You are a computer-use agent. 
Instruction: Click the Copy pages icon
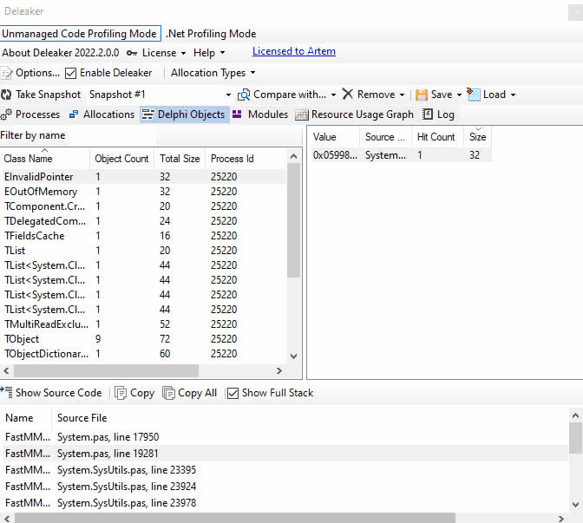[x=121, y=393]
